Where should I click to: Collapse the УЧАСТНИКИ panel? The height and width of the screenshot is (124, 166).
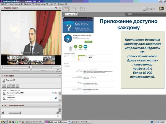2,76
